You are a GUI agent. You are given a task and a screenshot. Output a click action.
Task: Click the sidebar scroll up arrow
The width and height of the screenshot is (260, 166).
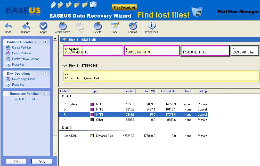point(55,38)
